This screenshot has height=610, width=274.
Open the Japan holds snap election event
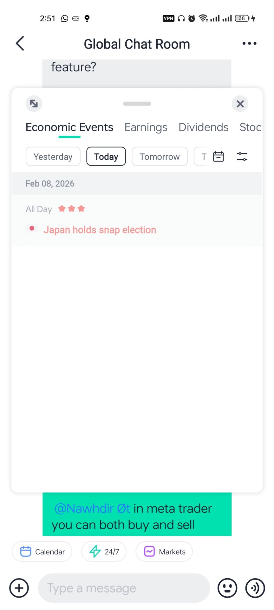coord(100,230)
